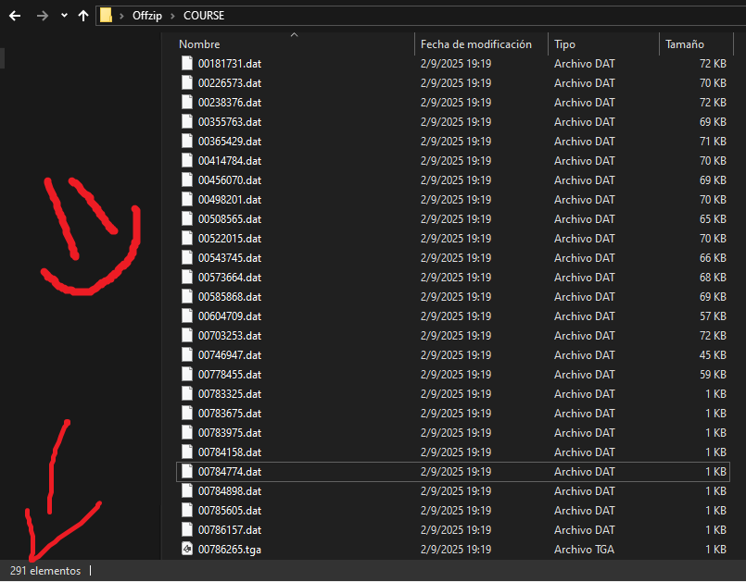
Task: Select file icon of 00508565.dat
Action: point(187,219)
